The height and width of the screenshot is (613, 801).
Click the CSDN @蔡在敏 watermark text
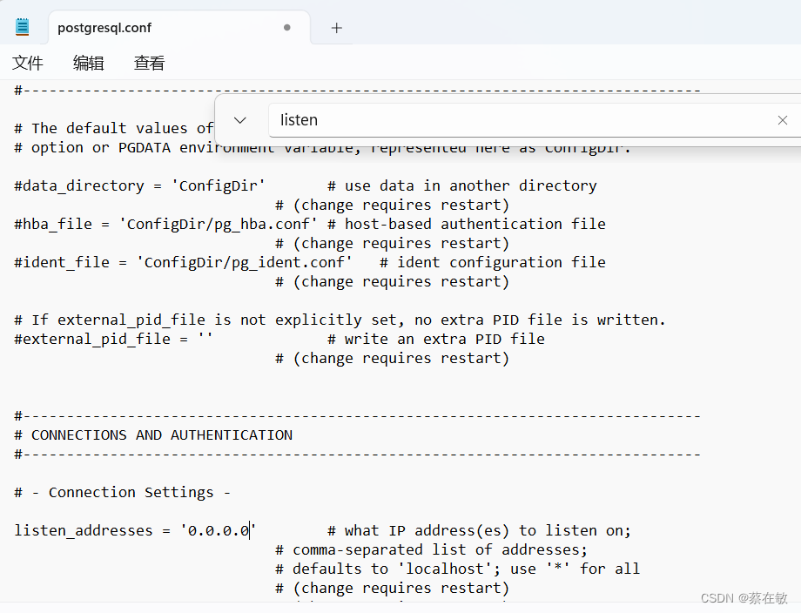click(744, 598)
